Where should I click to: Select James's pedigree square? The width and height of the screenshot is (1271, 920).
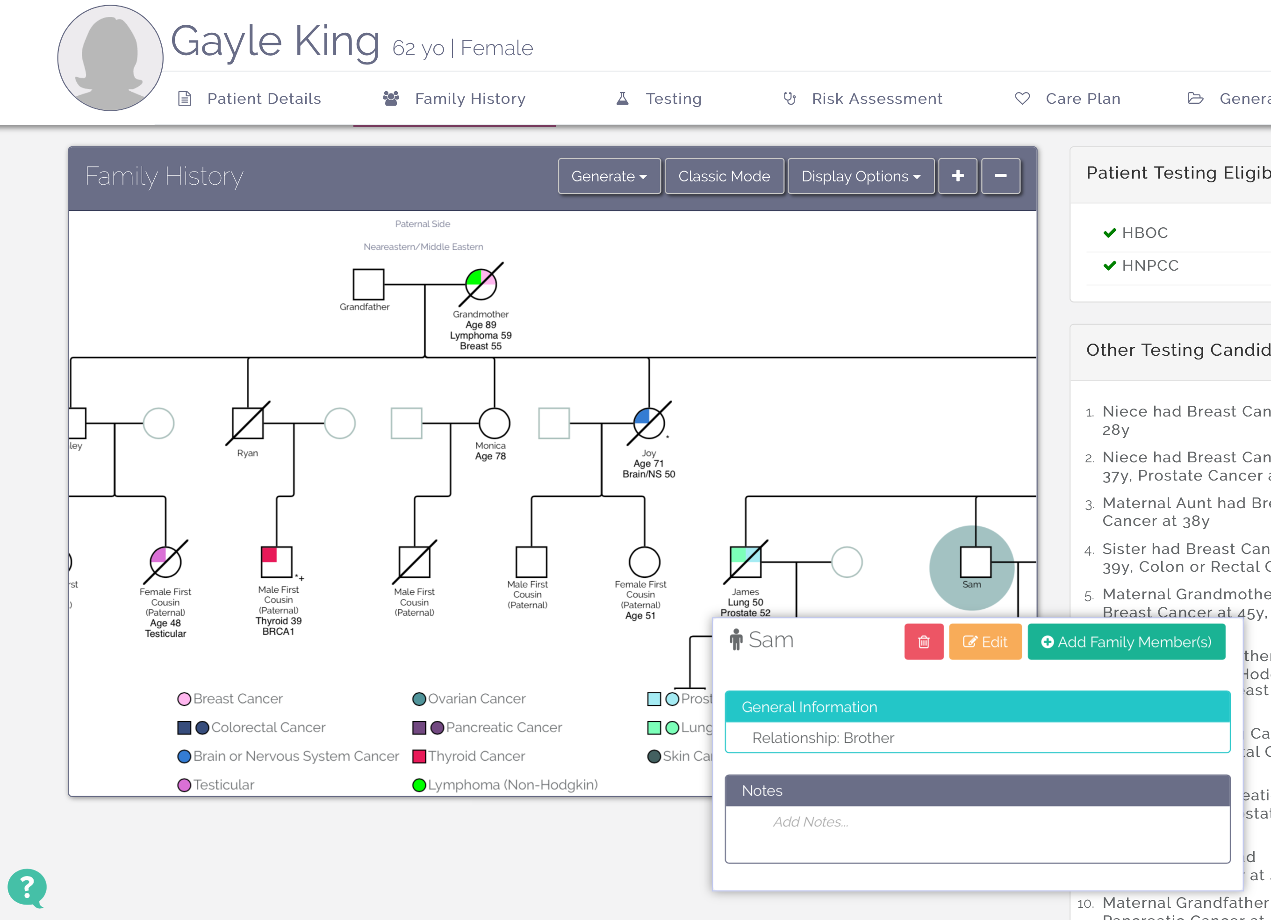pos(745,562)
